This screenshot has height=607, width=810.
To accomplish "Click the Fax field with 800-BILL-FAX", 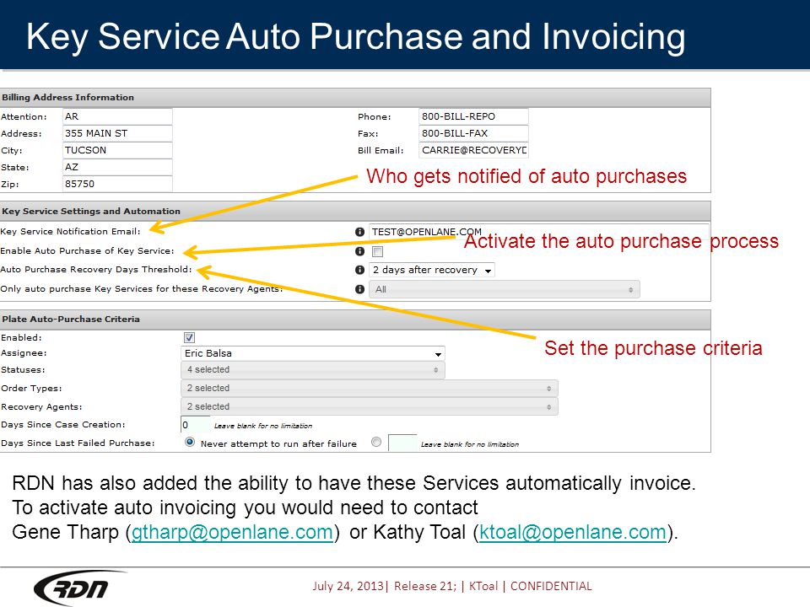I will tap(473, 133).
